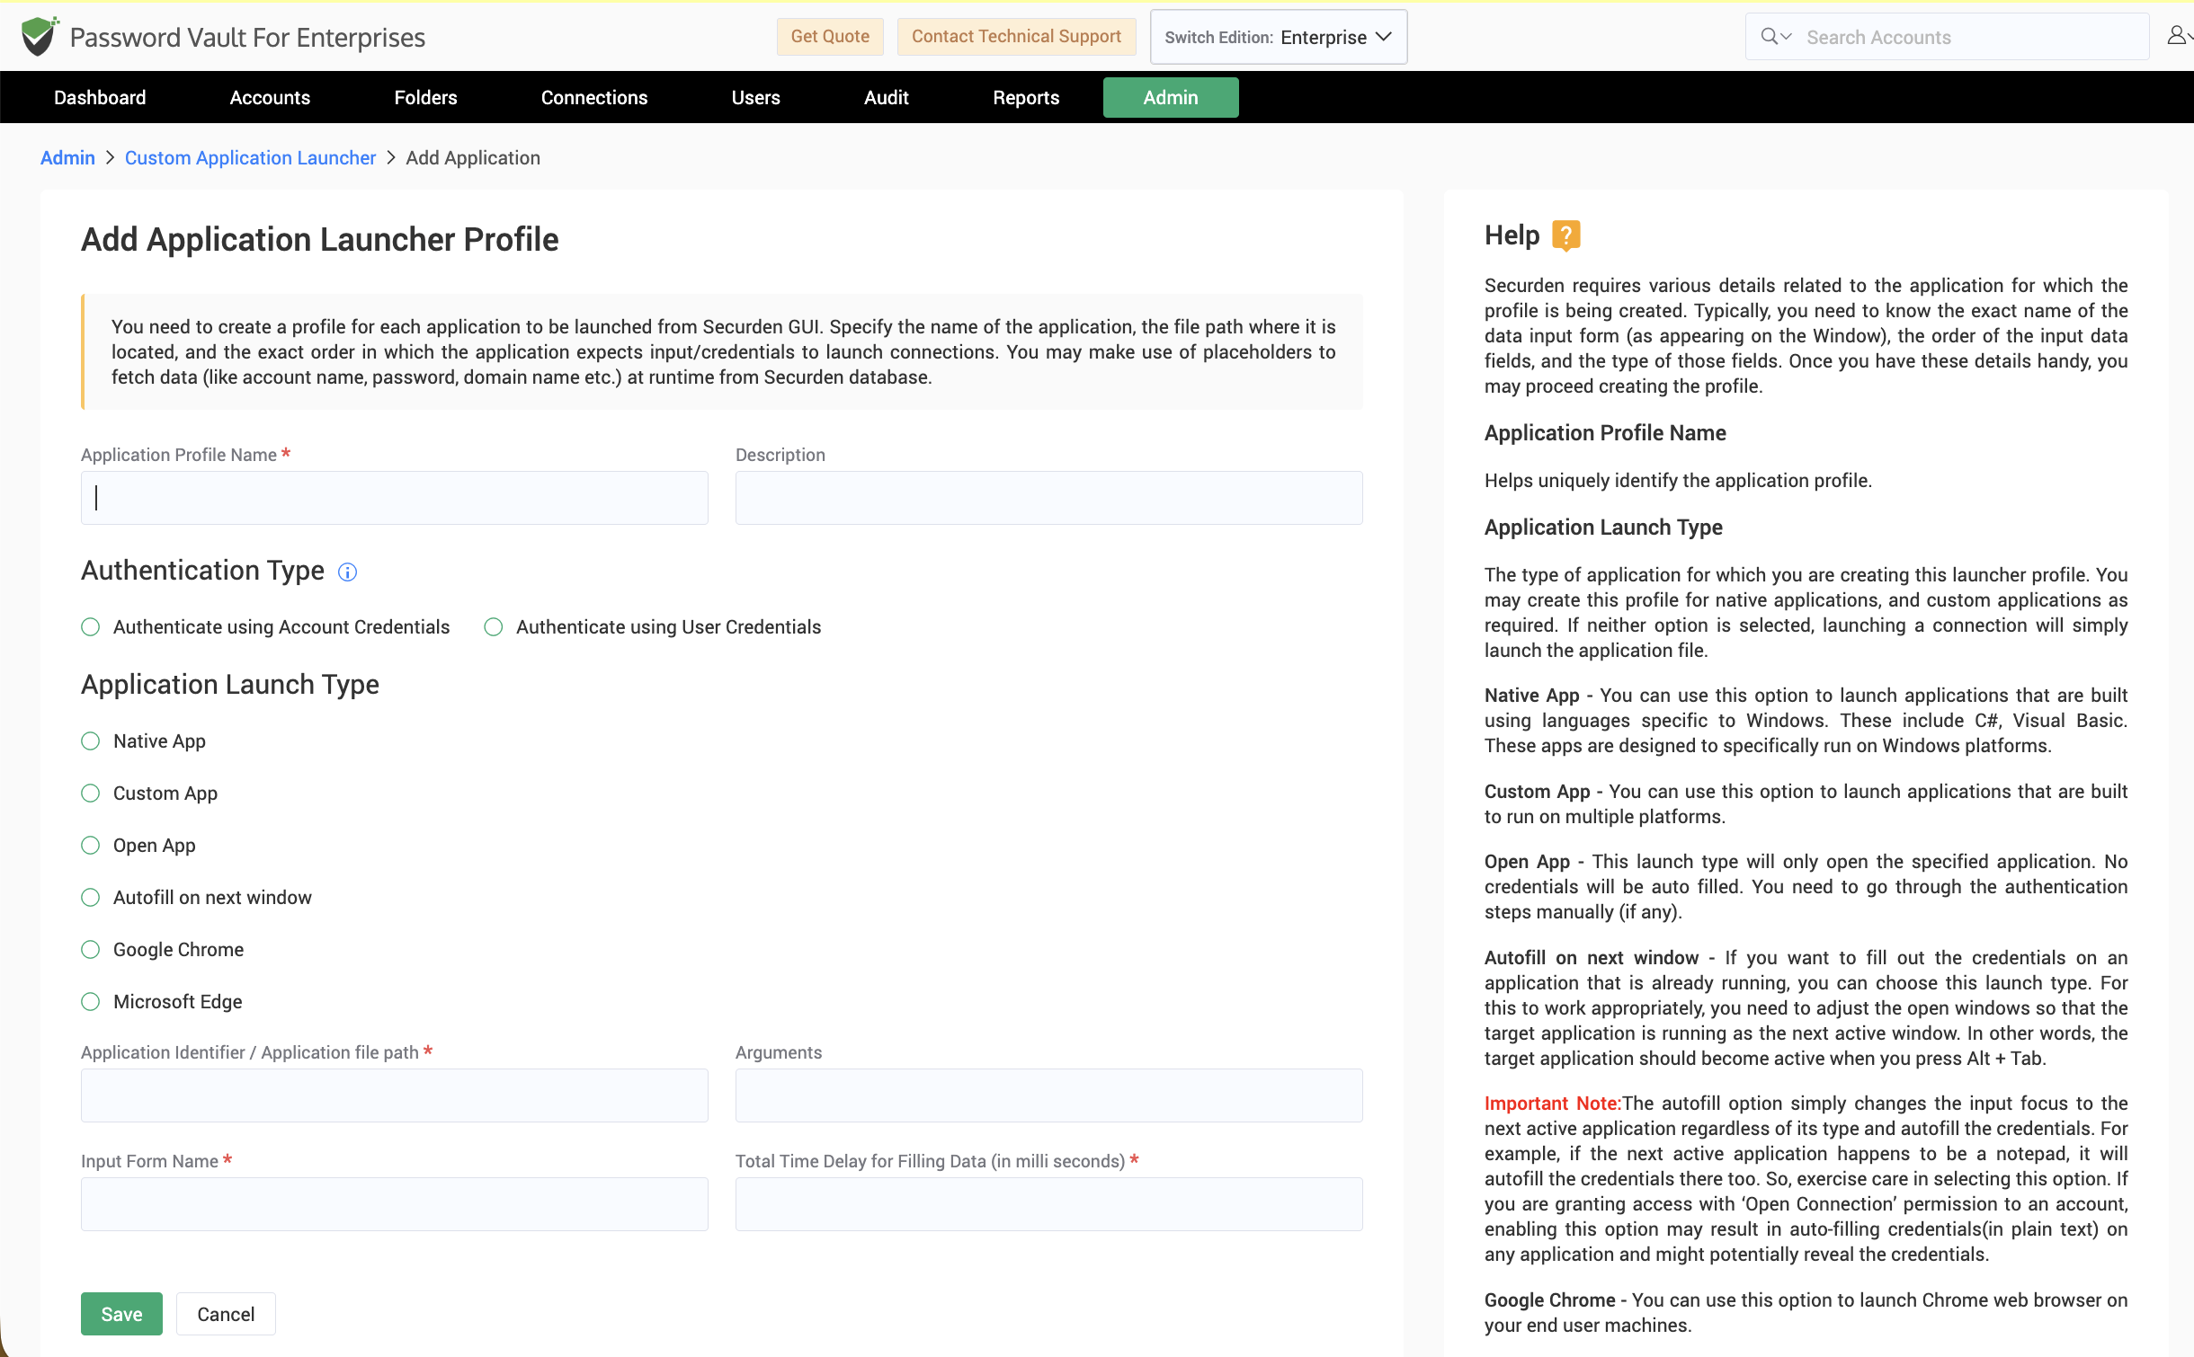Click the Total Time Delay field
The width and height of the screenshot is (2194, 1357).
coord(1049,1204)
